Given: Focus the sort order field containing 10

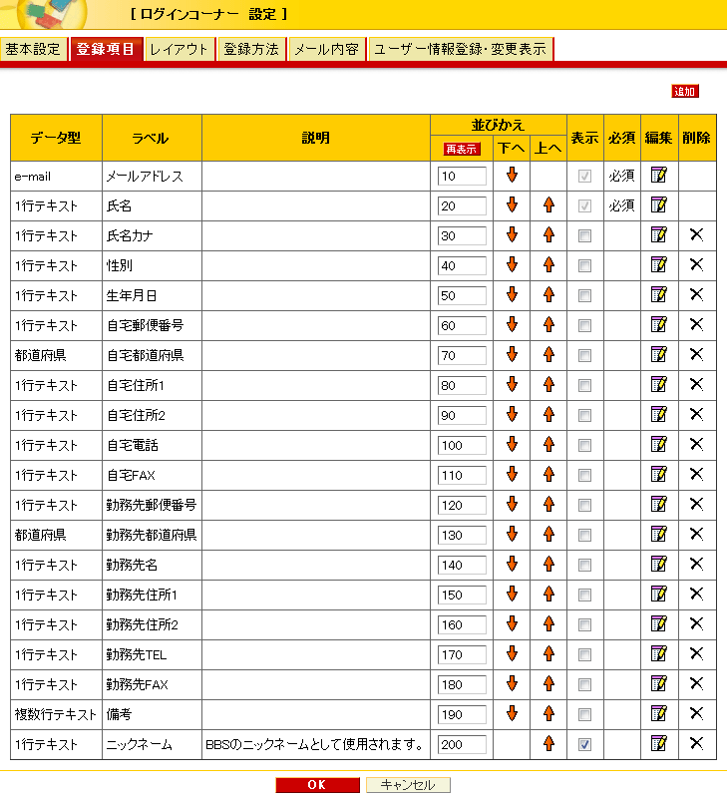Looking at the screenshot, I should point(462,177).
